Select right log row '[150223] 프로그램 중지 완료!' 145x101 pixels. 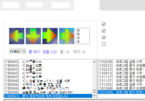121,69
